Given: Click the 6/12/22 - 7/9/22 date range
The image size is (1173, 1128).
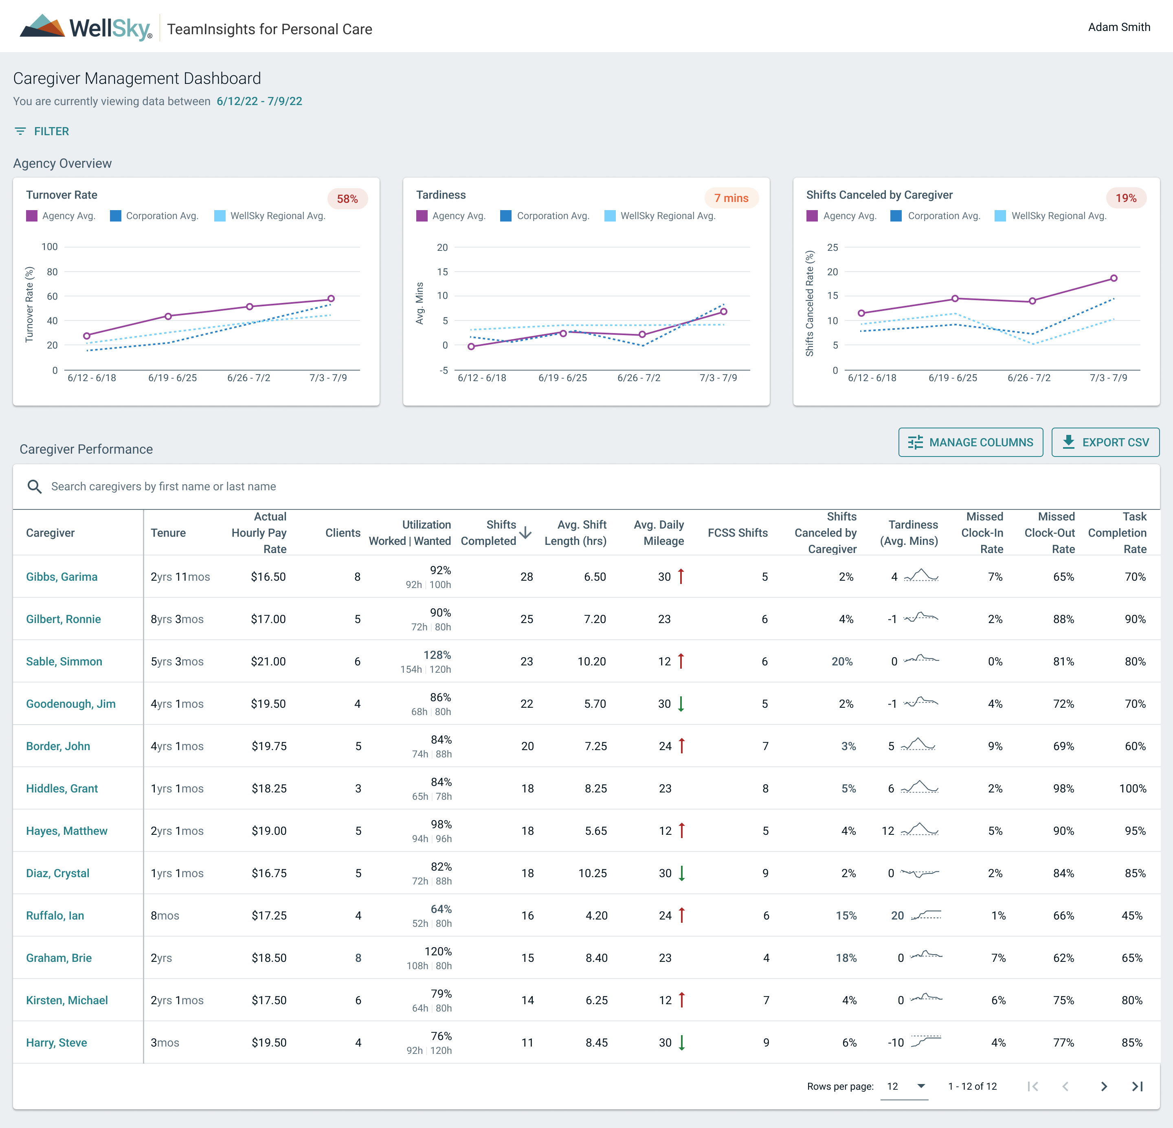Looking at the screenshot, I should (259, 101).
